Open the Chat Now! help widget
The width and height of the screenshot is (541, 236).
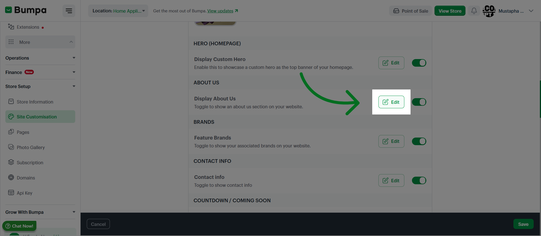tap(19, 226)
